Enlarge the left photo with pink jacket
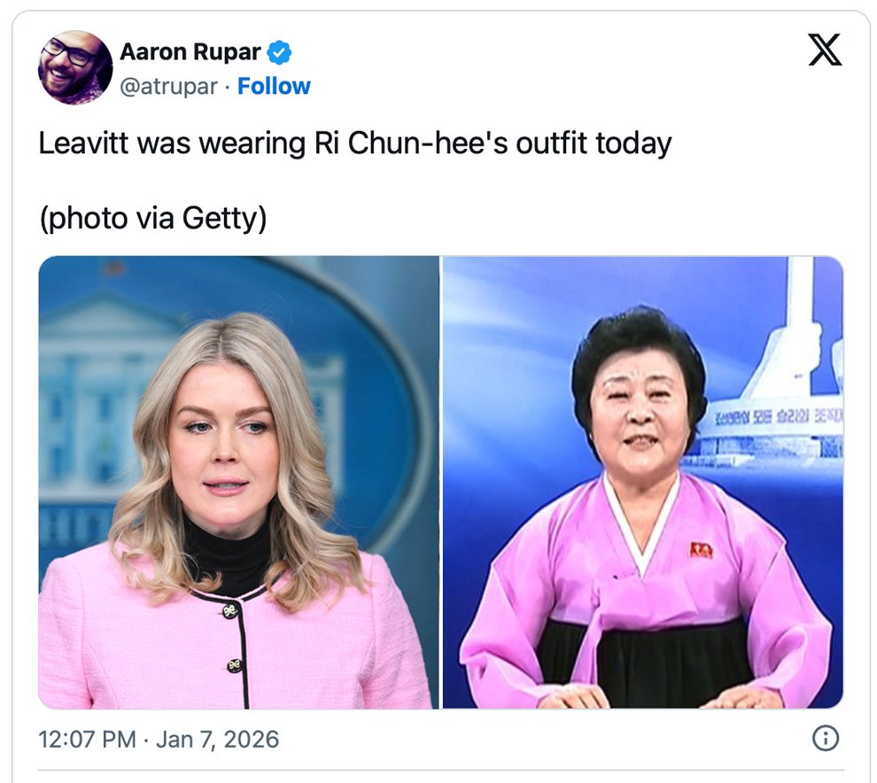 (x=239, y=483)
